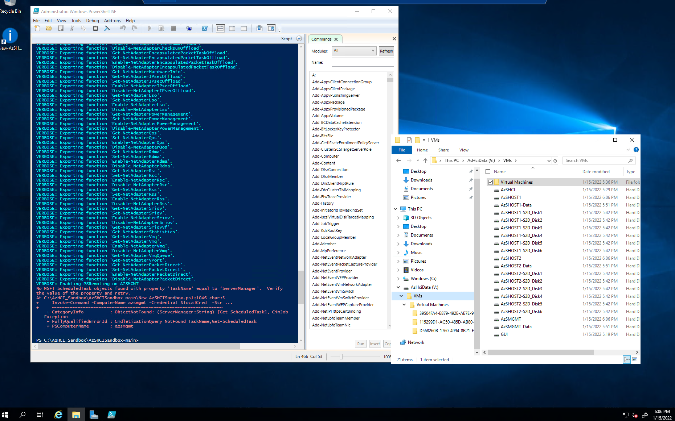Screen dimensions: 675x421
Task: Click inside the Search VMs input field
Action: tap(595, 160)
